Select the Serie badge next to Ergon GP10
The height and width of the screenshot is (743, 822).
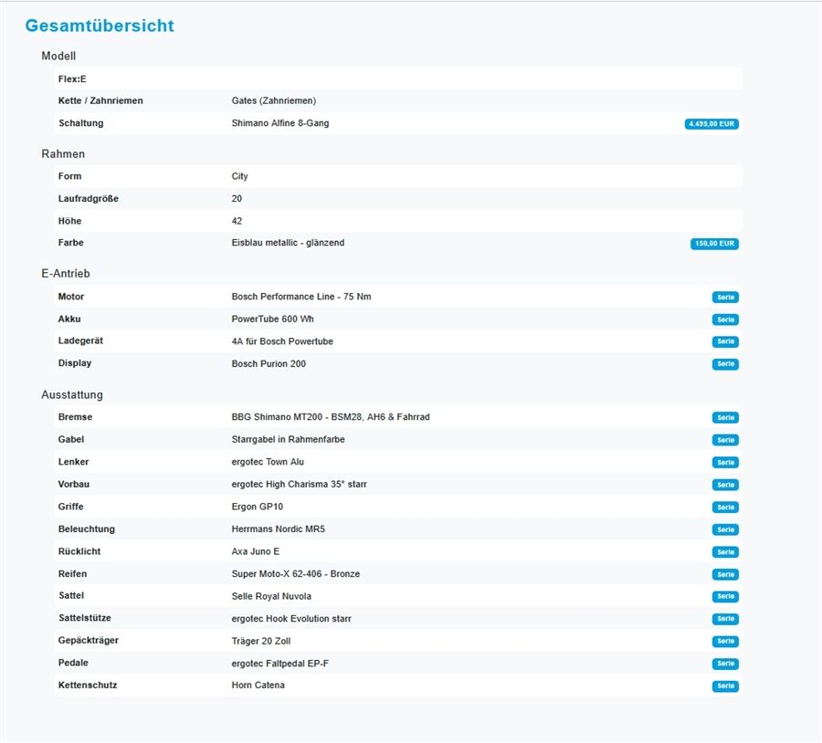coord(725,508)
